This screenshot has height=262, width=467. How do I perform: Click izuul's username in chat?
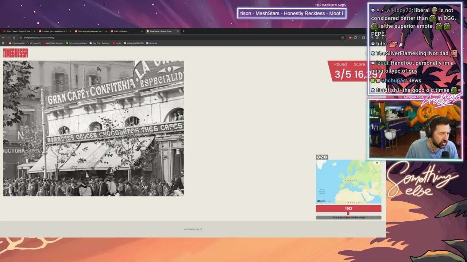(x=382, y=63)
